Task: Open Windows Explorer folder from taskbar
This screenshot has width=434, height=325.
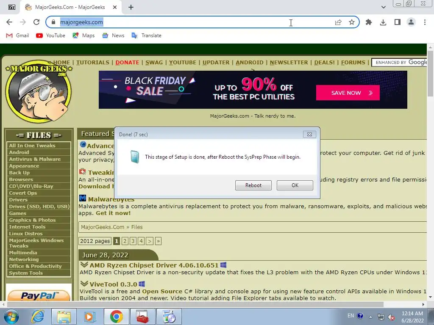Action: [64, 317]
